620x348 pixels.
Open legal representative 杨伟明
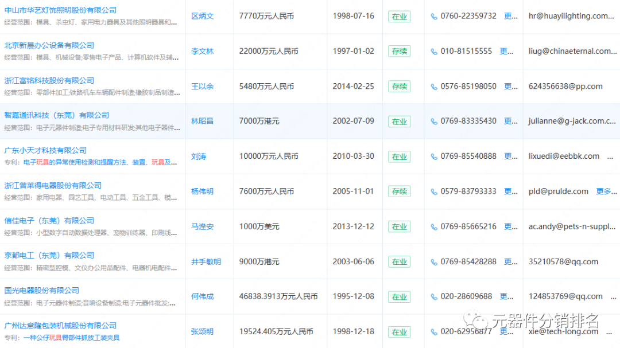tap(203, 191)
